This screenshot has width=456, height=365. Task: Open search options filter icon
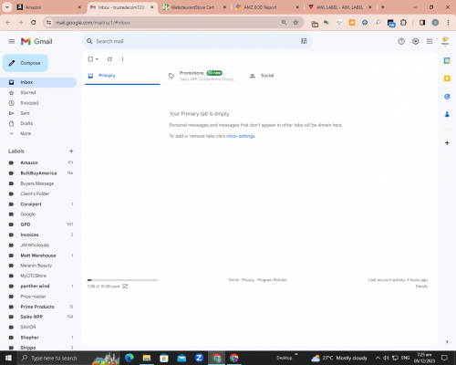304,41
